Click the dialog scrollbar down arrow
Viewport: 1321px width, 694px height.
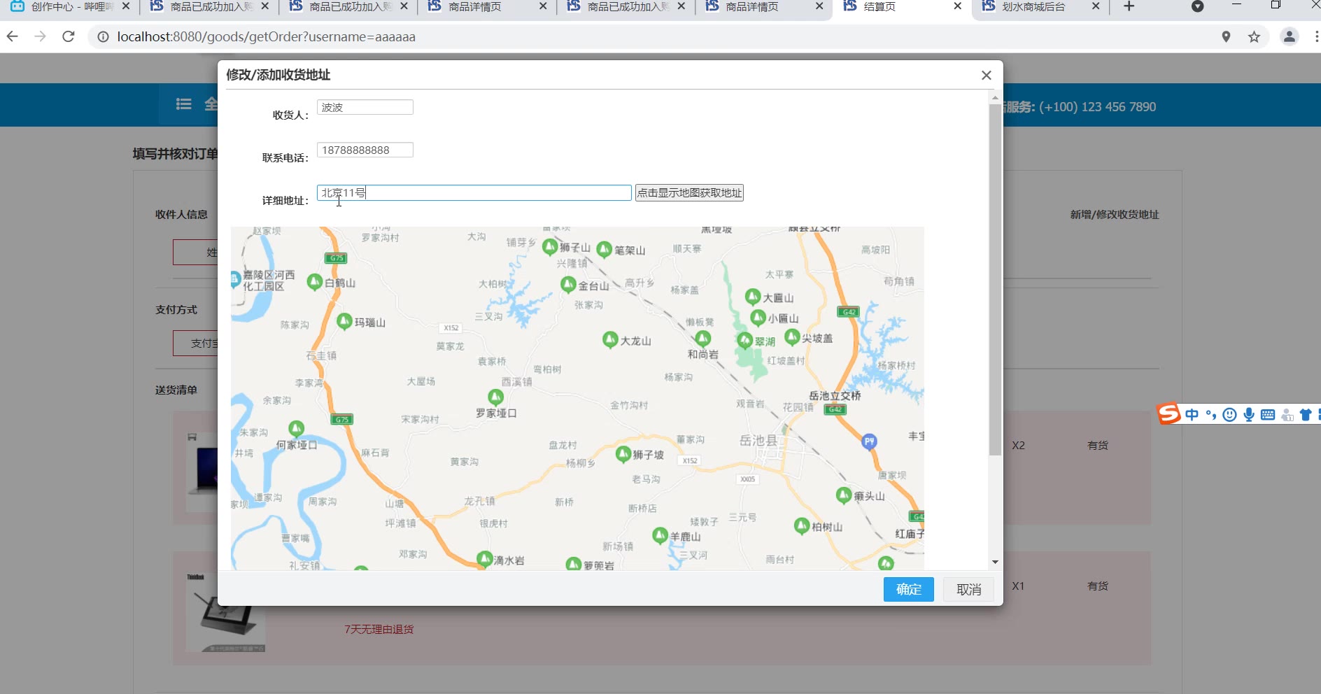[x=995, y=562]
